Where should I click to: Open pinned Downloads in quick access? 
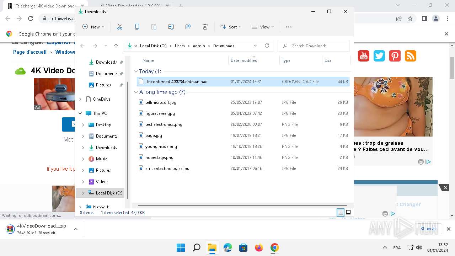(106, 62)
